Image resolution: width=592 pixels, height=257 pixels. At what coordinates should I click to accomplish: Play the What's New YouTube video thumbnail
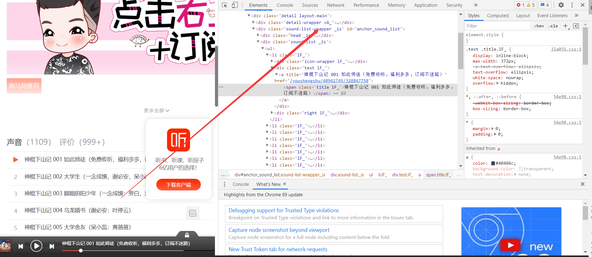(x=511, y=231)
